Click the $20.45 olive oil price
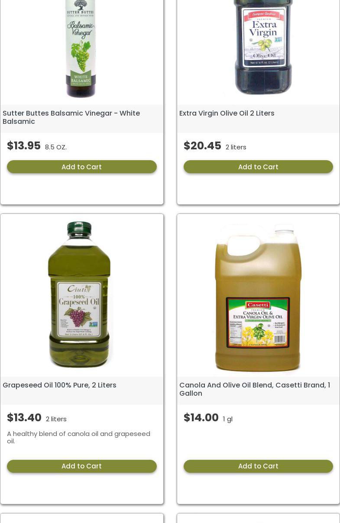The width and height of the screenshot is (340, 523). coord(202,146)
